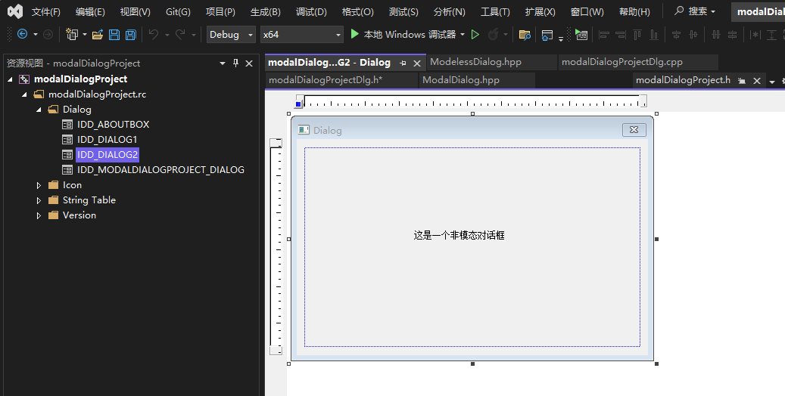
Task: Toggle auto-hide pin on the resource view panel
Action: click(x=235, y=63)
